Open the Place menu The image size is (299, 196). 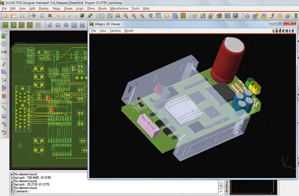(91, 8)
